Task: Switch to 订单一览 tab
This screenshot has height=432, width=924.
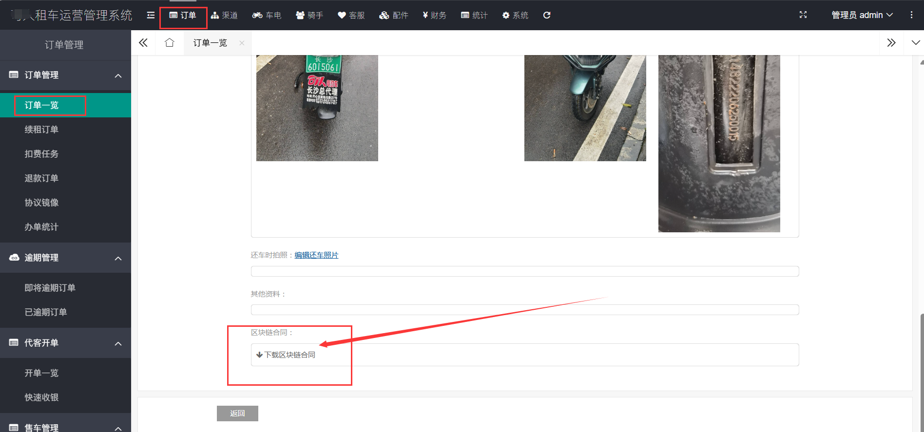Action: coord(210,43)
